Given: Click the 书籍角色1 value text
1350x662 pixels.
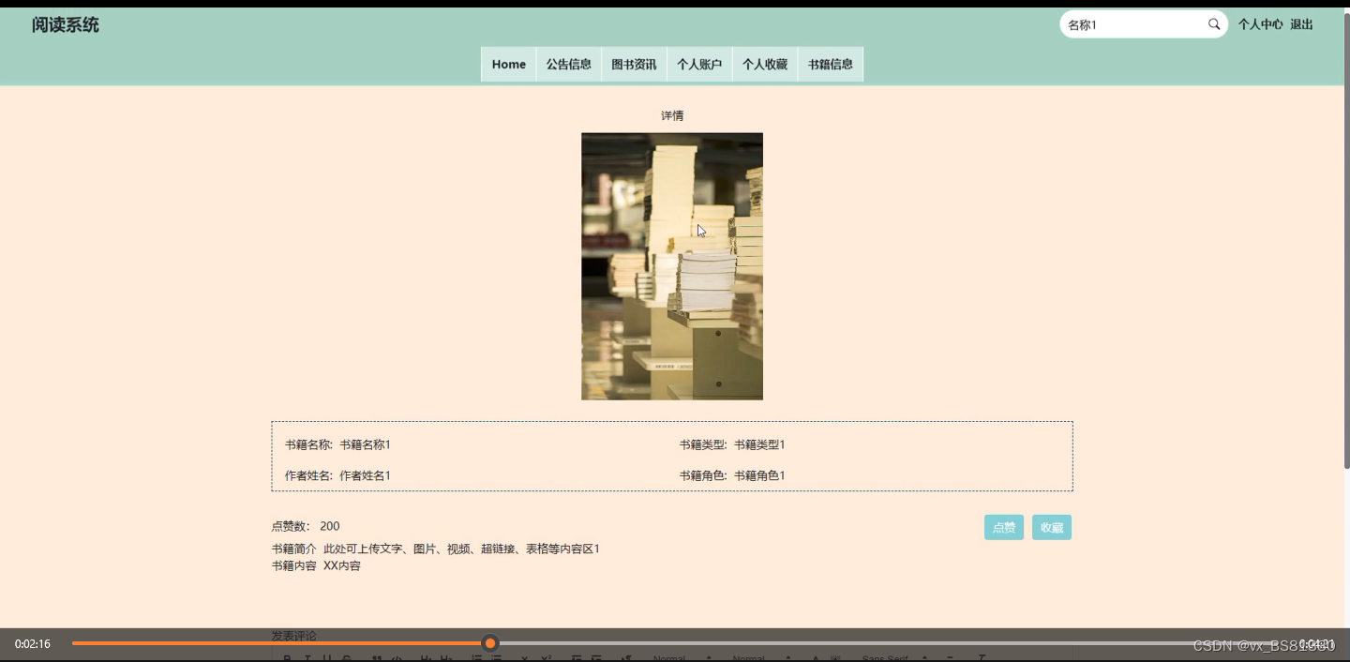Looking at the screenshot, I should pyautogui.click(x=759, y=475).
